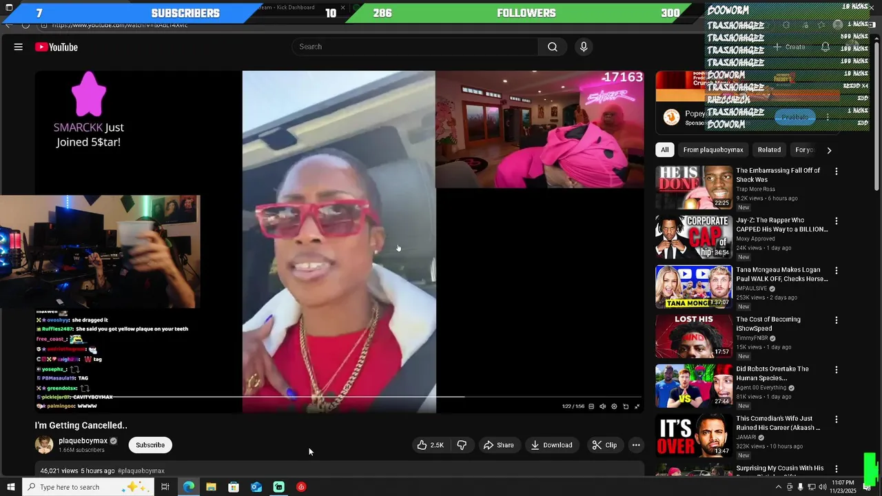The image size is (882, 496).
Task: Open the IMPAULSIVE channel name
Action: tap(752, 289)
